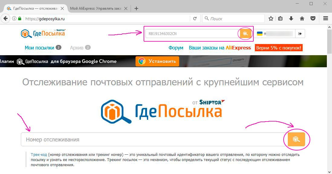Open Pocket icon in toolbar
Viewport: 332px width, 174px height.
click(313, 19)
